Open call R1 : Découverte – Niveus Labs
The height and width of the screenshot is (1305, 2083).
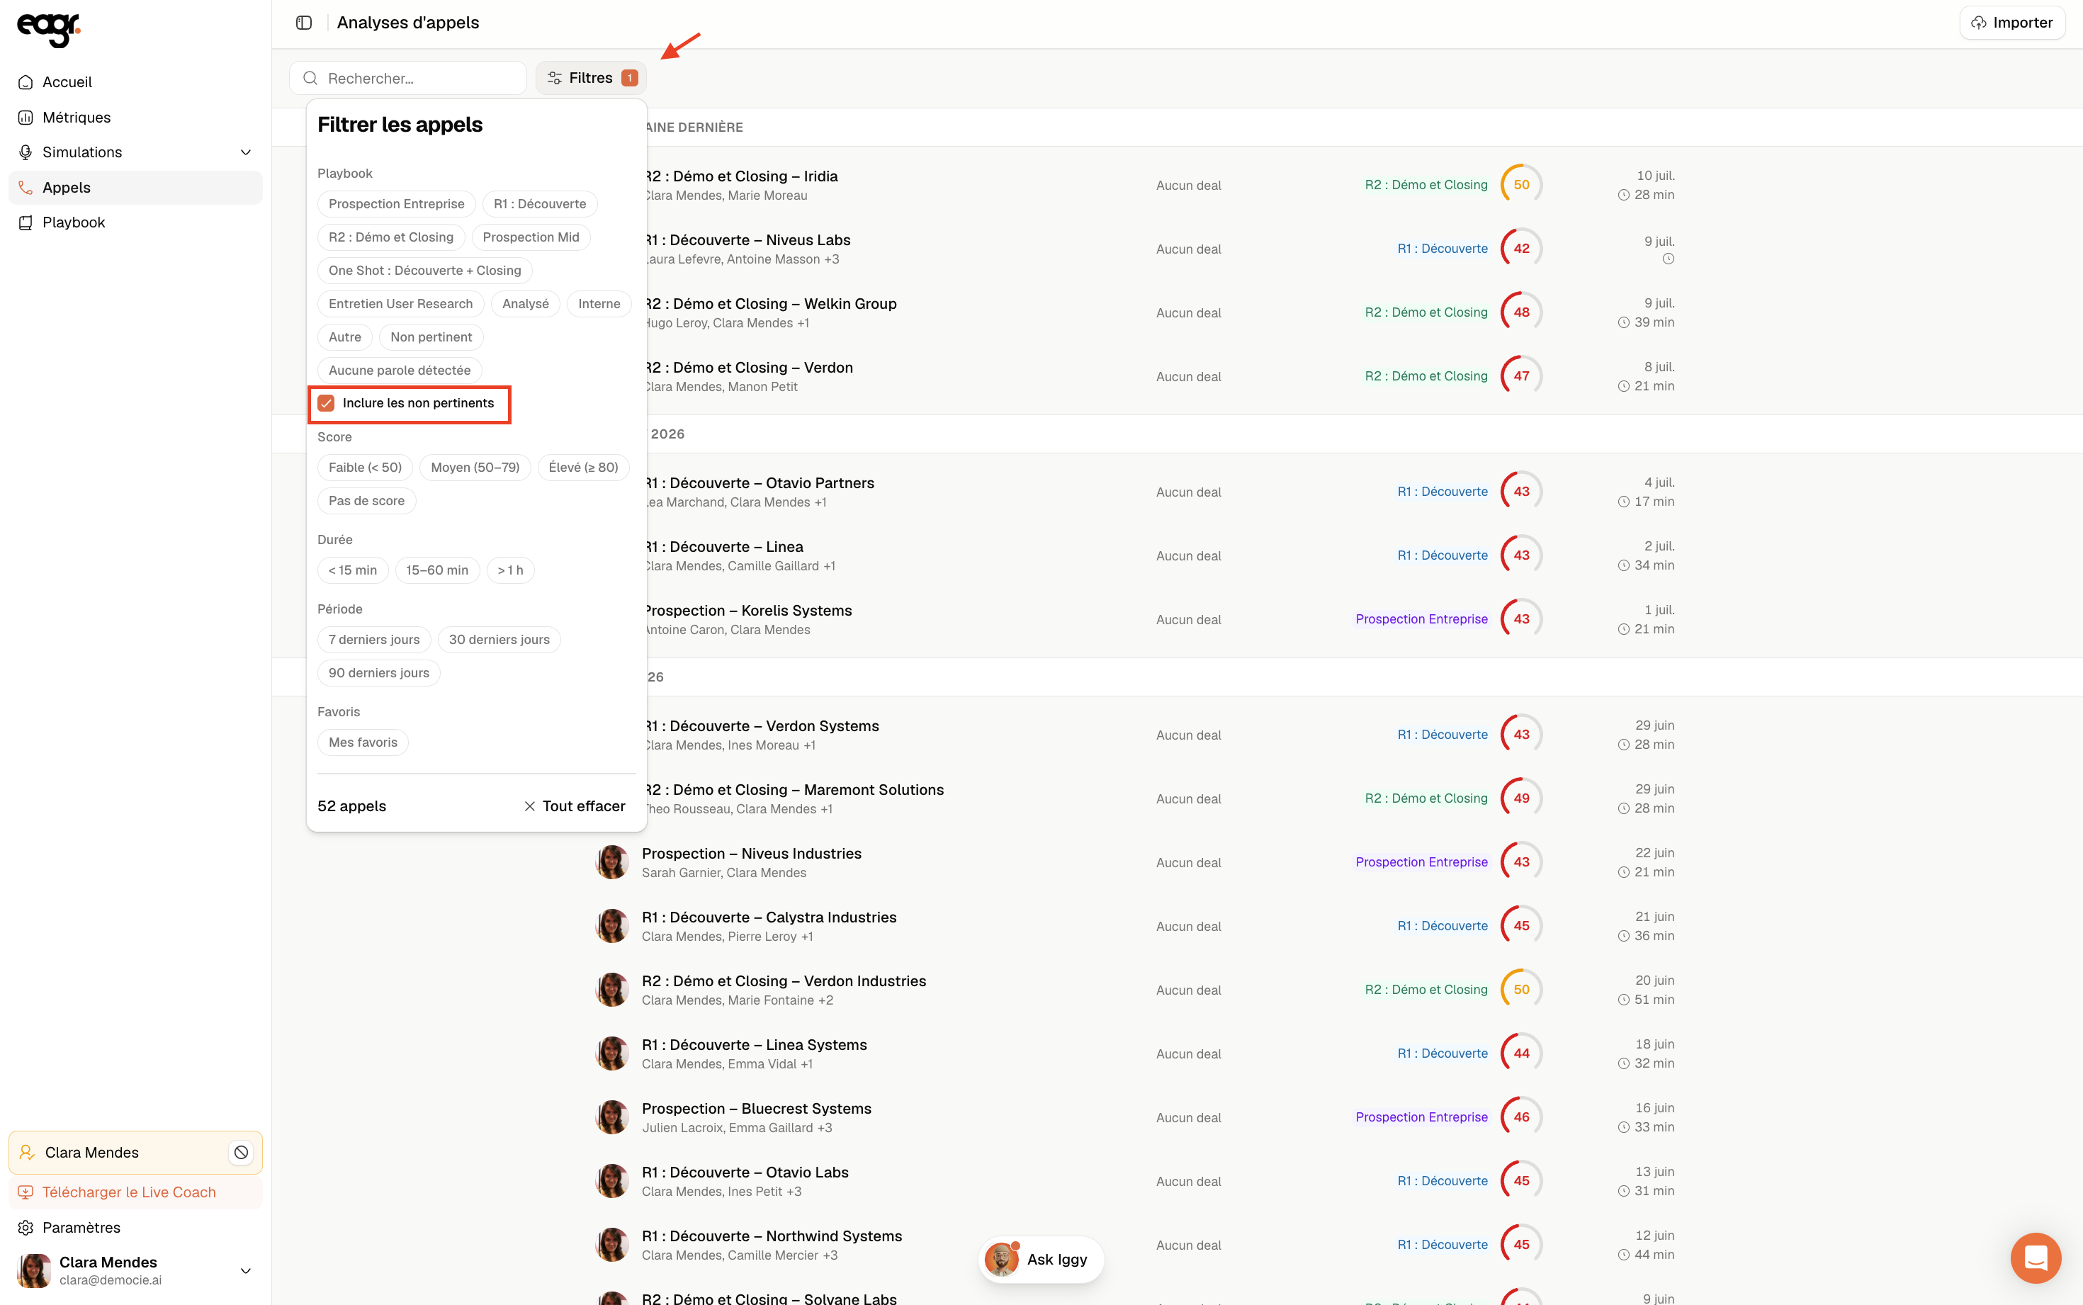[747, 240]
